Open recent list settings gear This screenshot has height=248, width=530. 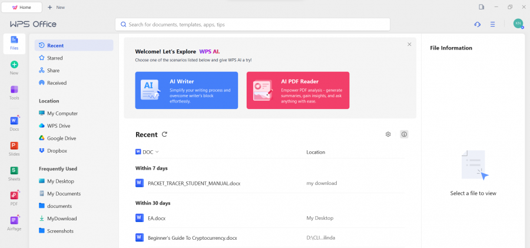[388, 134]
